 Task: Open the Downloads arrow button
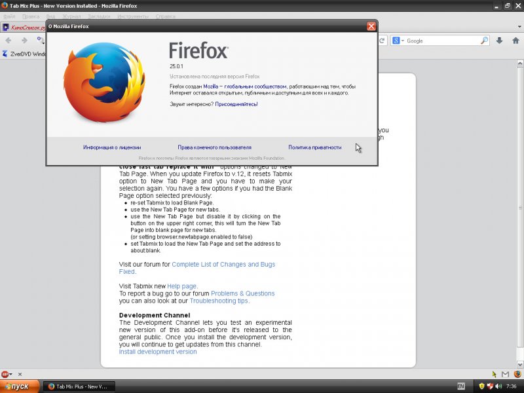point(500,41)
